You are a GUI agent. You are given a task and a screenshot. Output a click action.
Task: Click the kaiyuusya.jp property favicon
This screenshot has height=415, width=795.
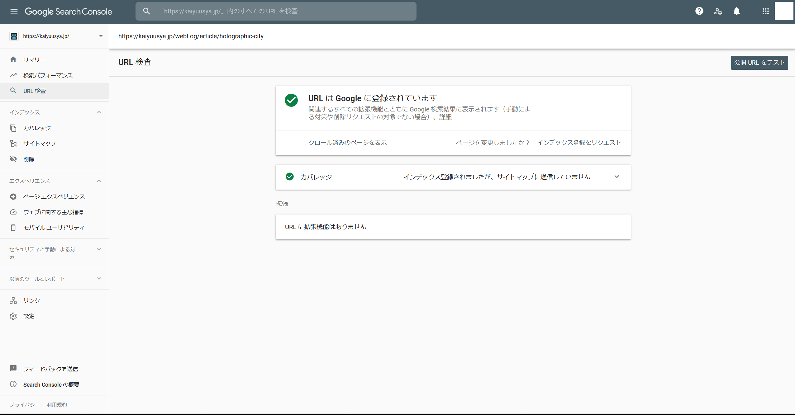[14, 36]
